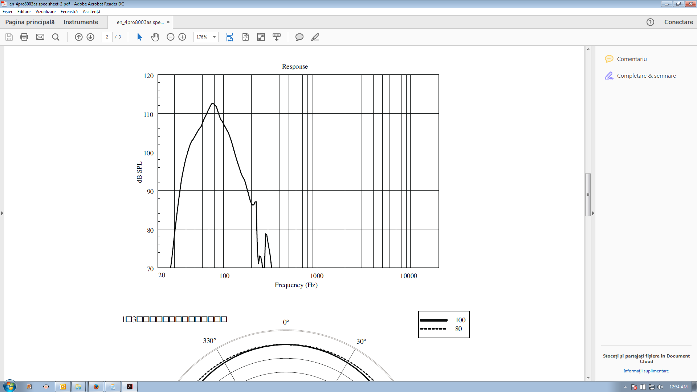
Task: Enable scrolling fit width mode
Action: pos(229,37)
